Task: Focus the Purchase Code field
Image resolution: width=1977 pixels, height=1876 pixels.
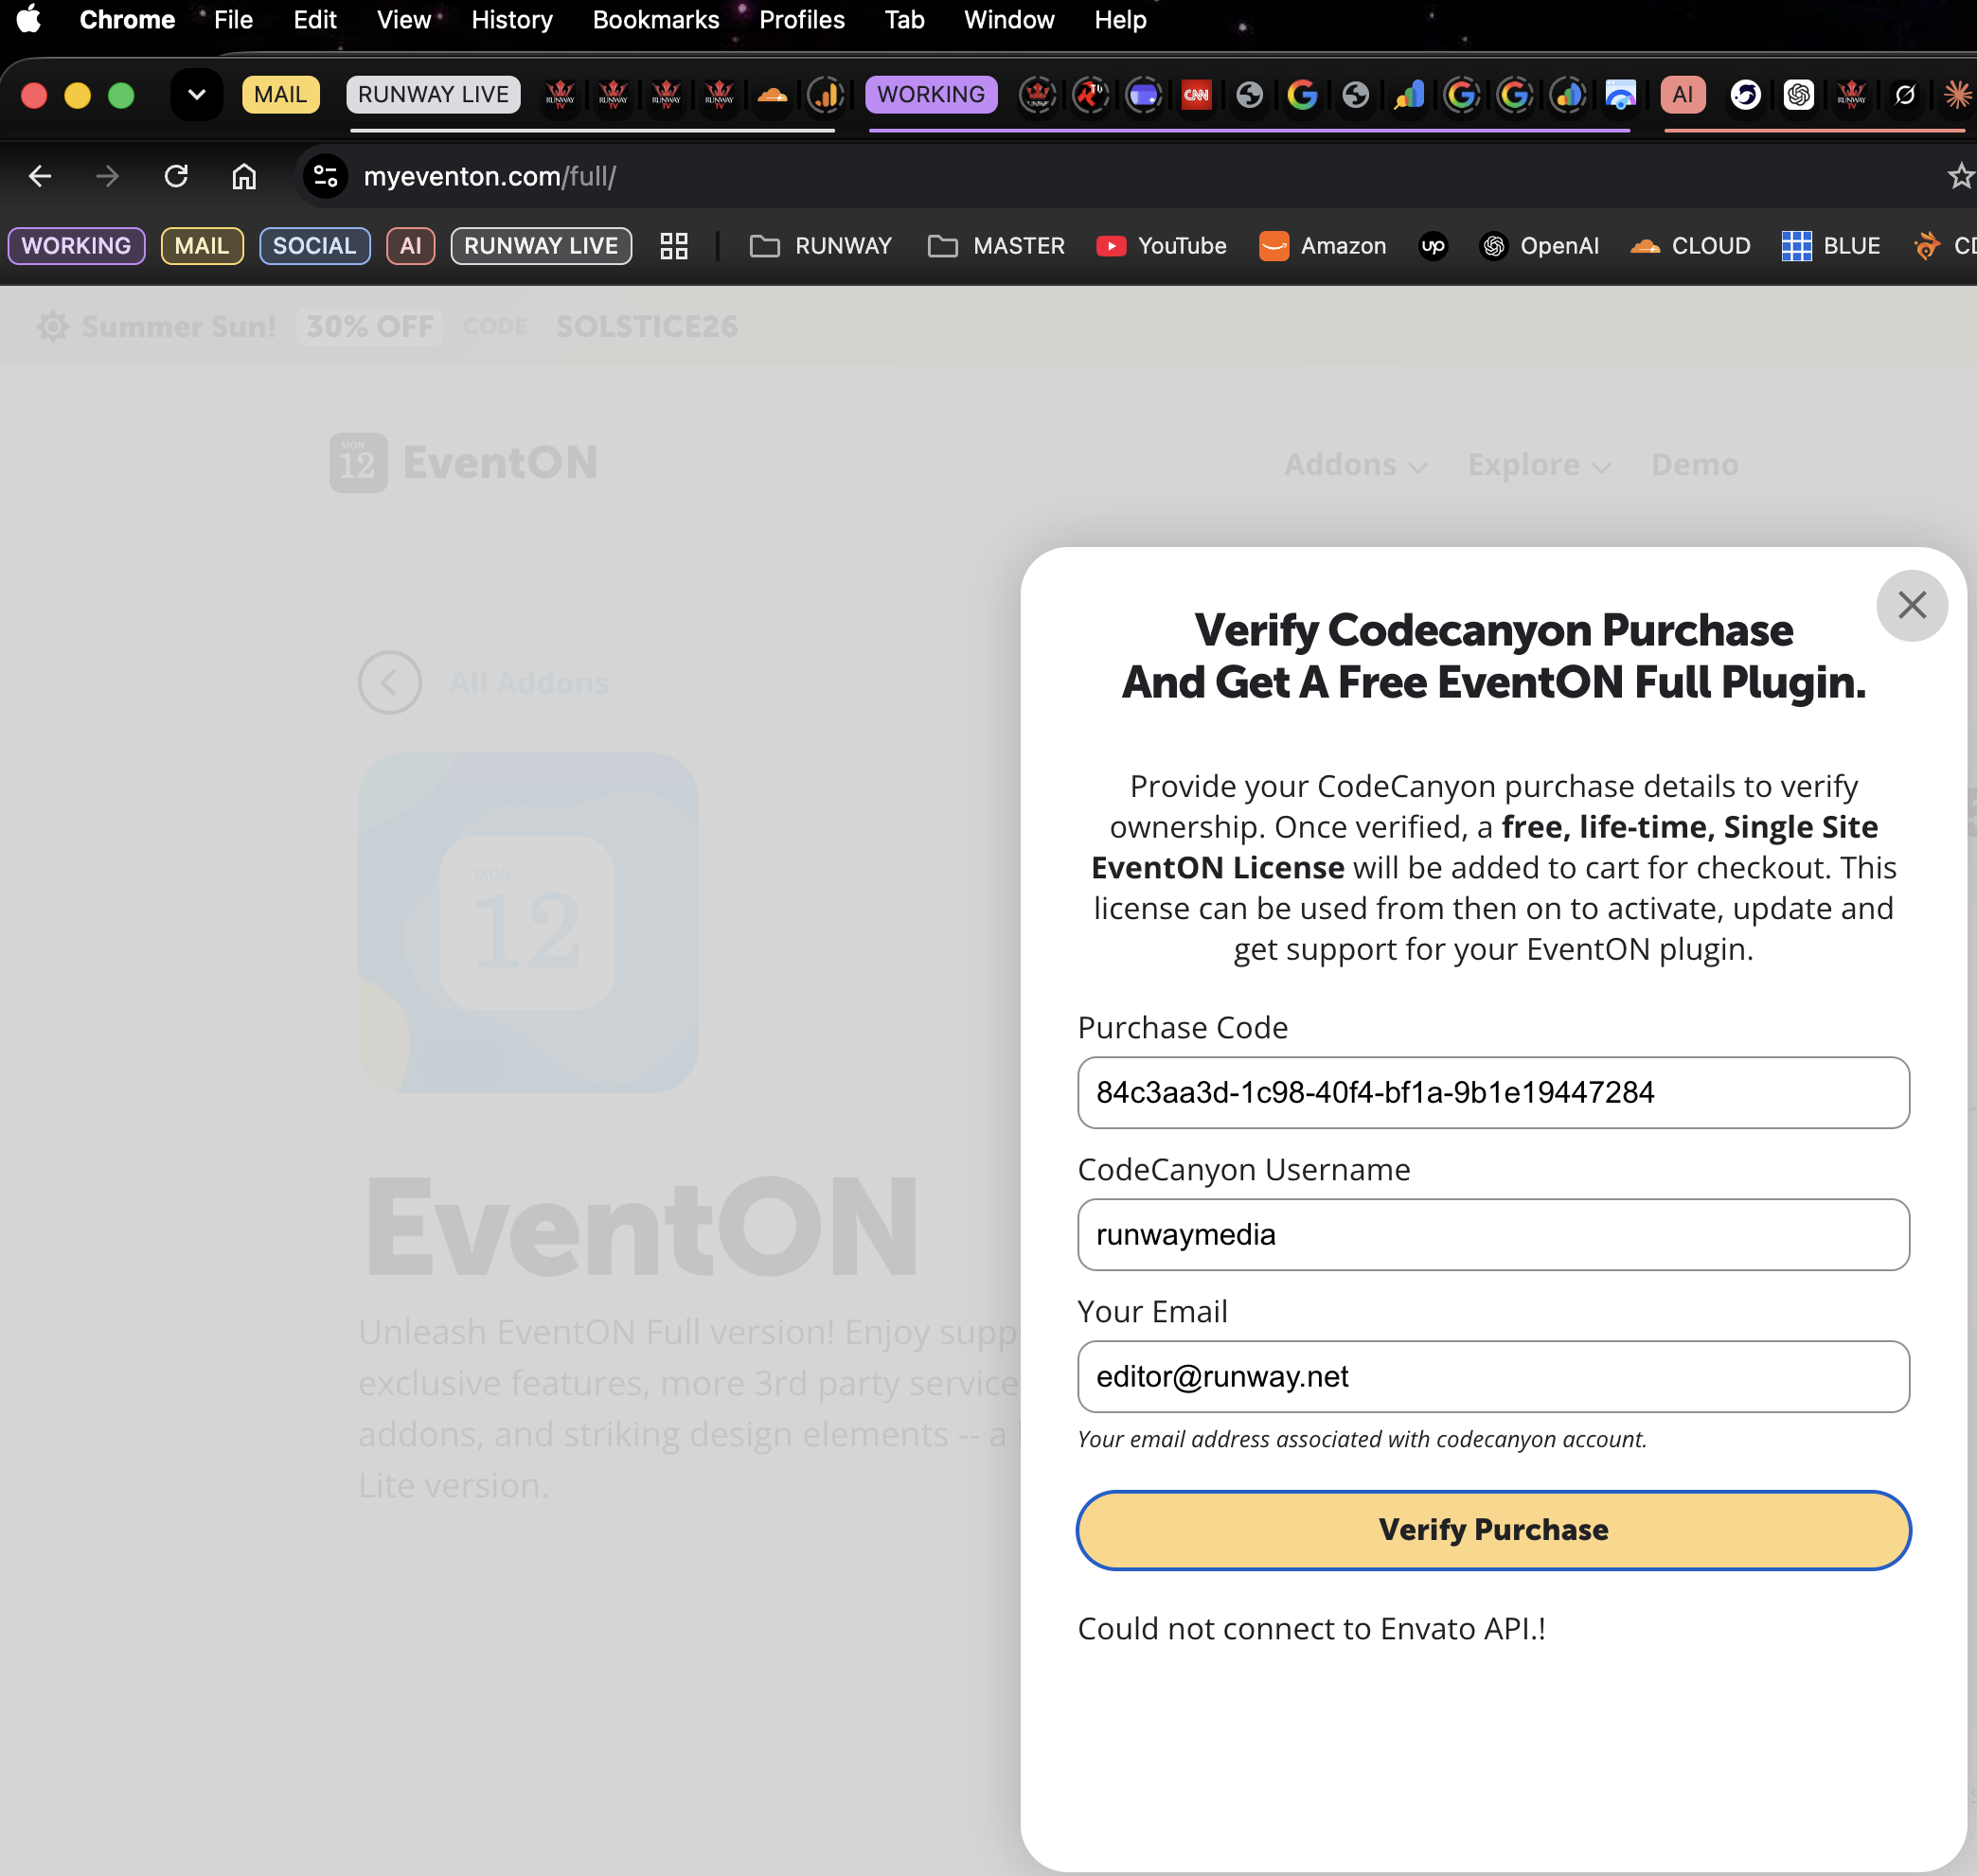Action: point(1494,1093)
